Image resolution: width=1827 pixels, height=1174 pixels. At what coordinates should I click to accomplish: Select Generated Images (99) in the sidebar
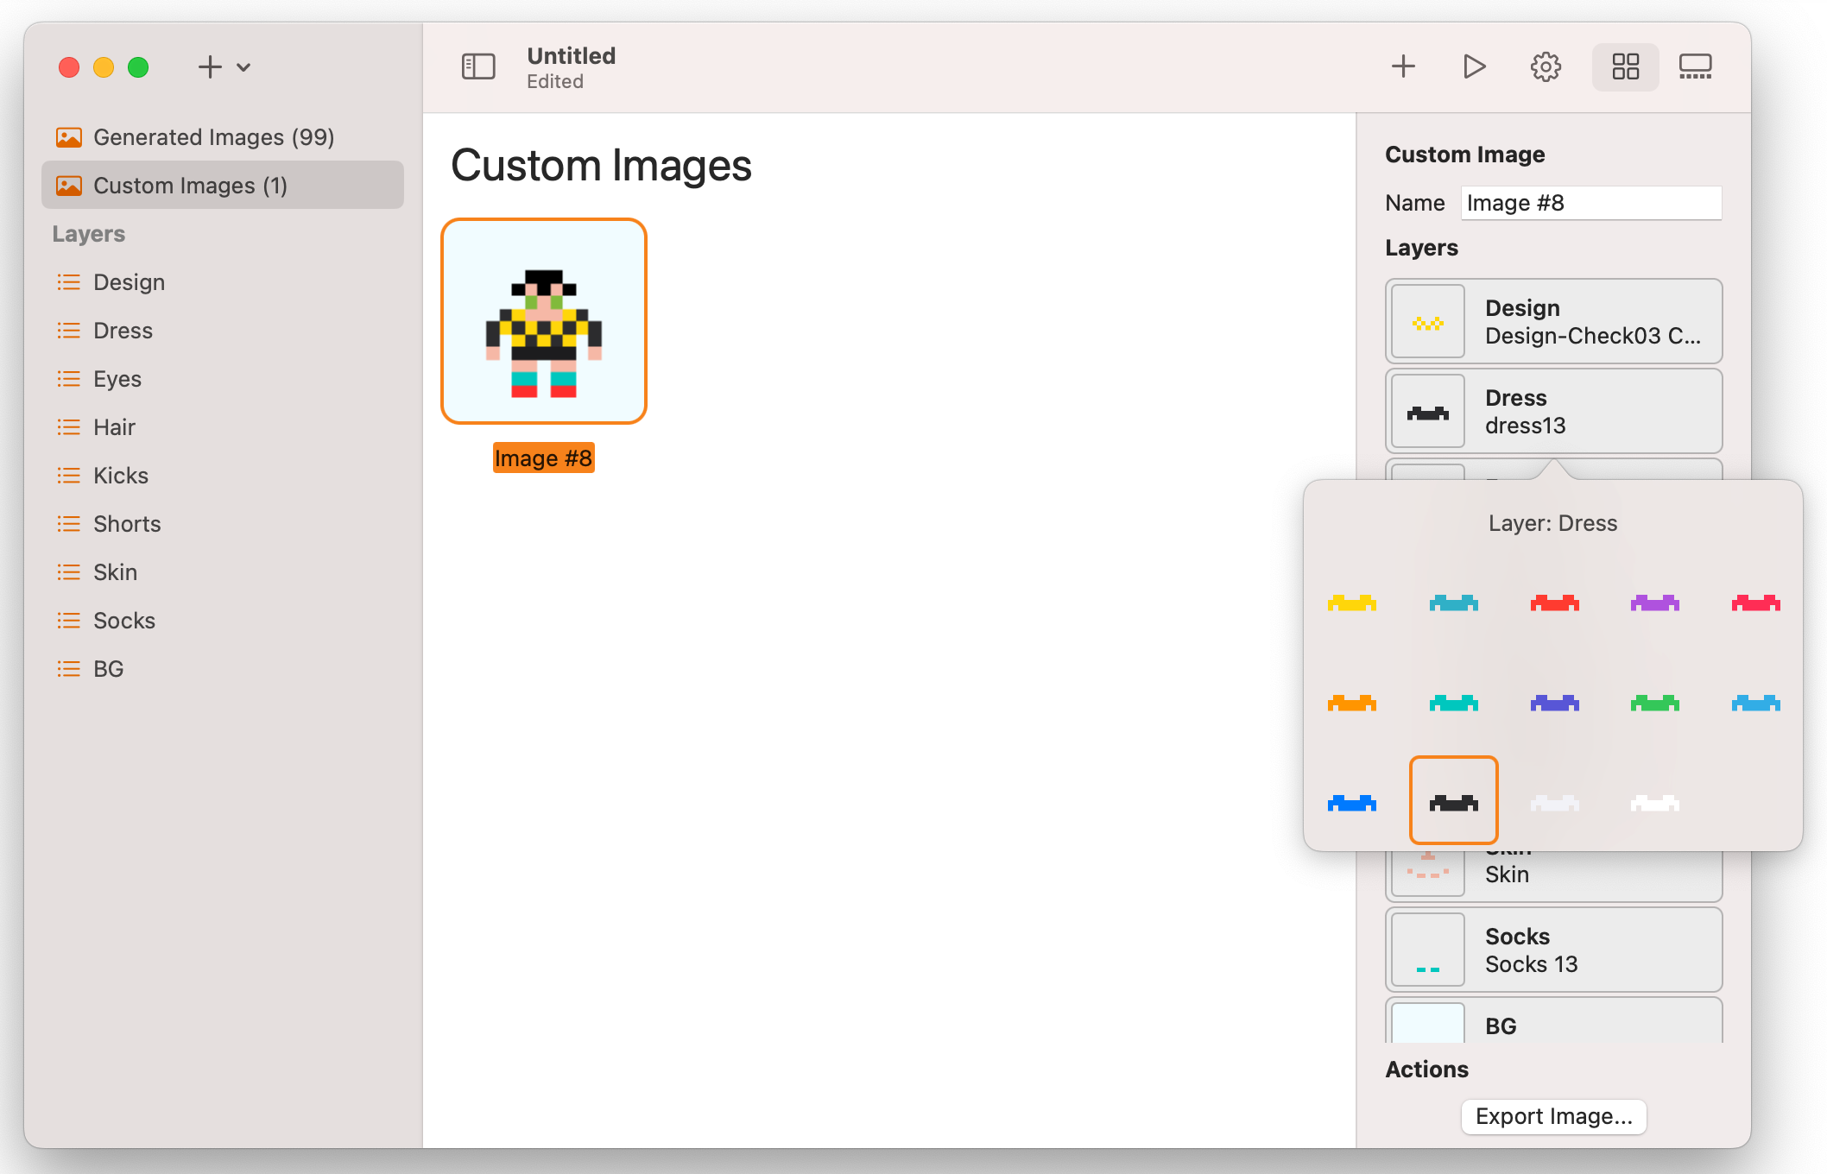pyautogui.click(x=213, y=137)
